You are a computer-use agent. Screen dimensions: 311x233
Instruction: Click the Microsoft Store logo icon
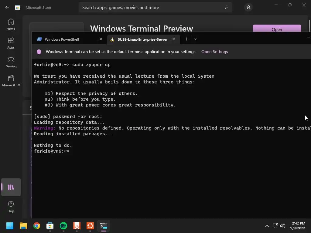pyautogui.click(x=17, y=8)
